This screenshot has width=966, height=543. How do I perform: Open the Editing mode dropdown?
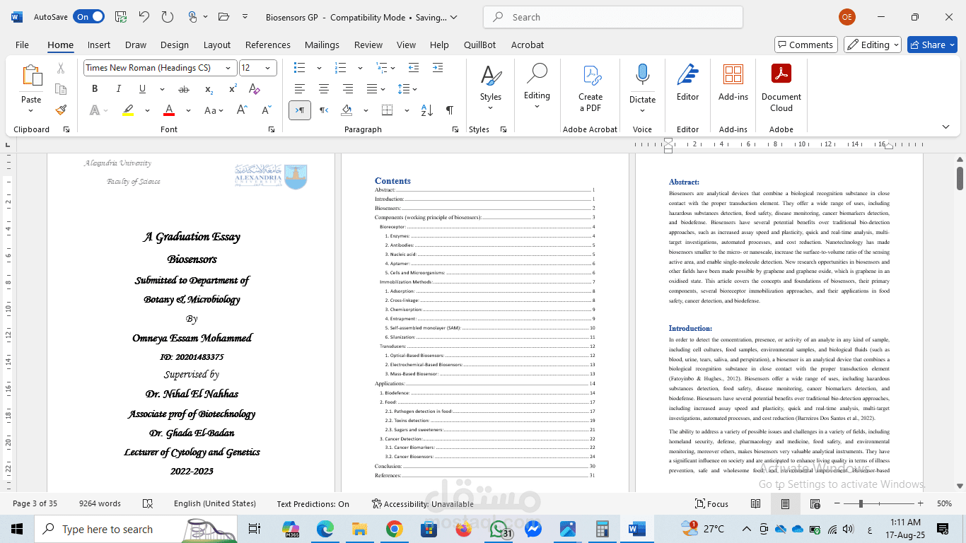point(873,45)
